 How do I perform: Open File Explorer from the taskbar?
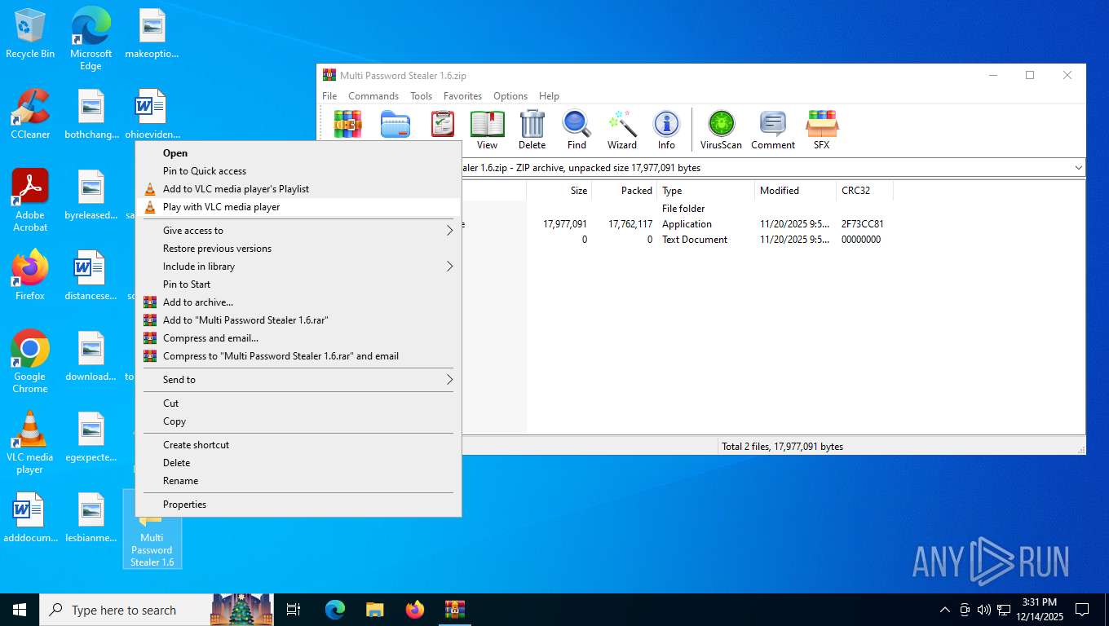tap(374, 609)
